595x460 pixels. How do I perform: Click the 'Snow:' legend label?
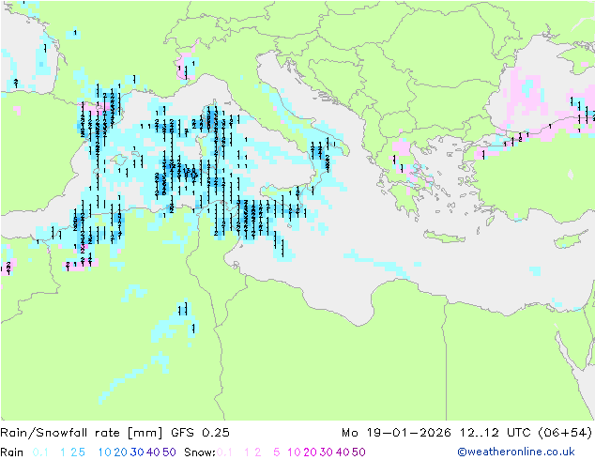tap(200, 452)
